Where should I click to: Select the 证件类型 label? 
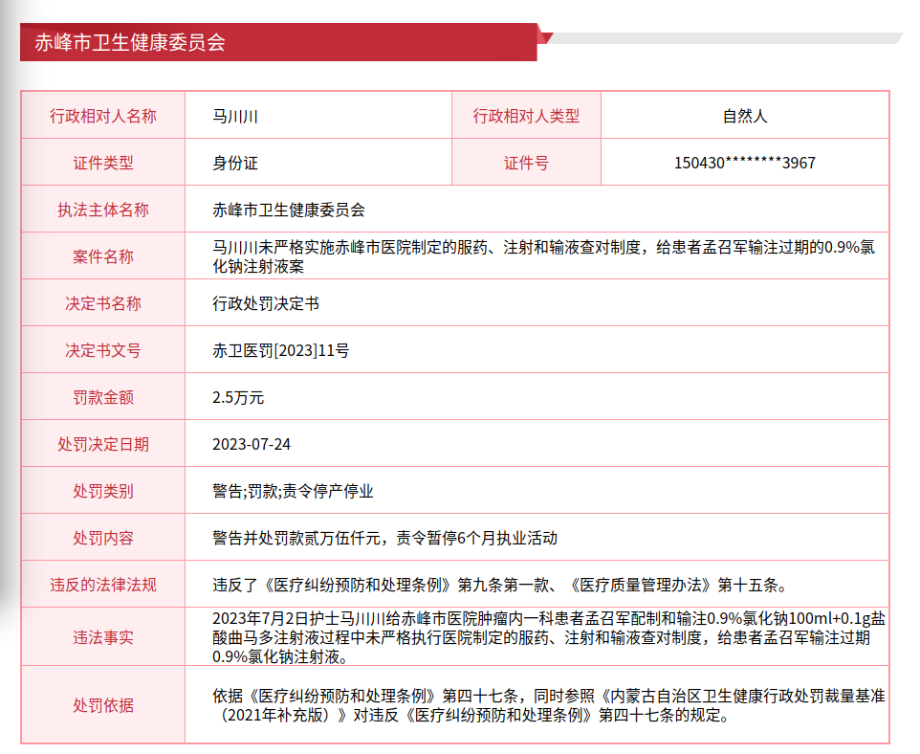pyautogui.click(x=103, y=163)
